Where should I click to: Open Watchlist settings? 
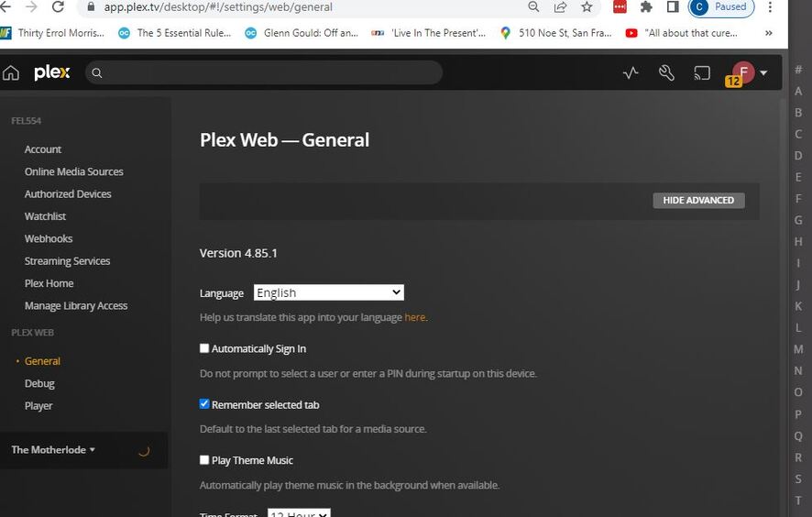tap(45, 216)
